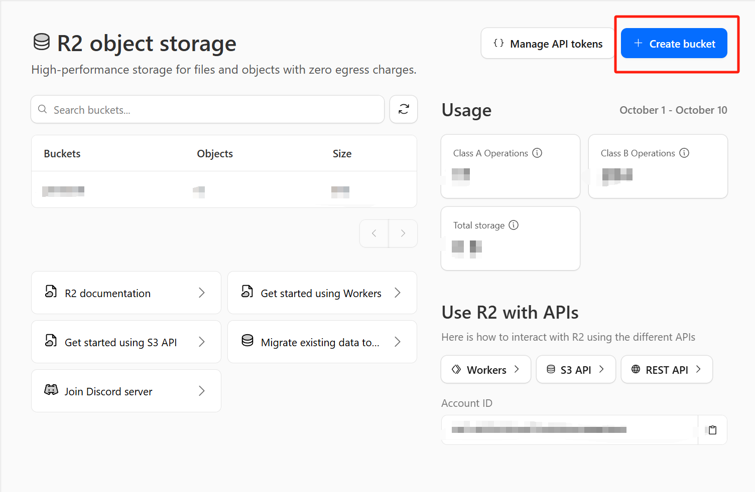The width and height of the screenshot is (755, 492).
Task: Go to the previous page of buckets
Action: point(374,233)
